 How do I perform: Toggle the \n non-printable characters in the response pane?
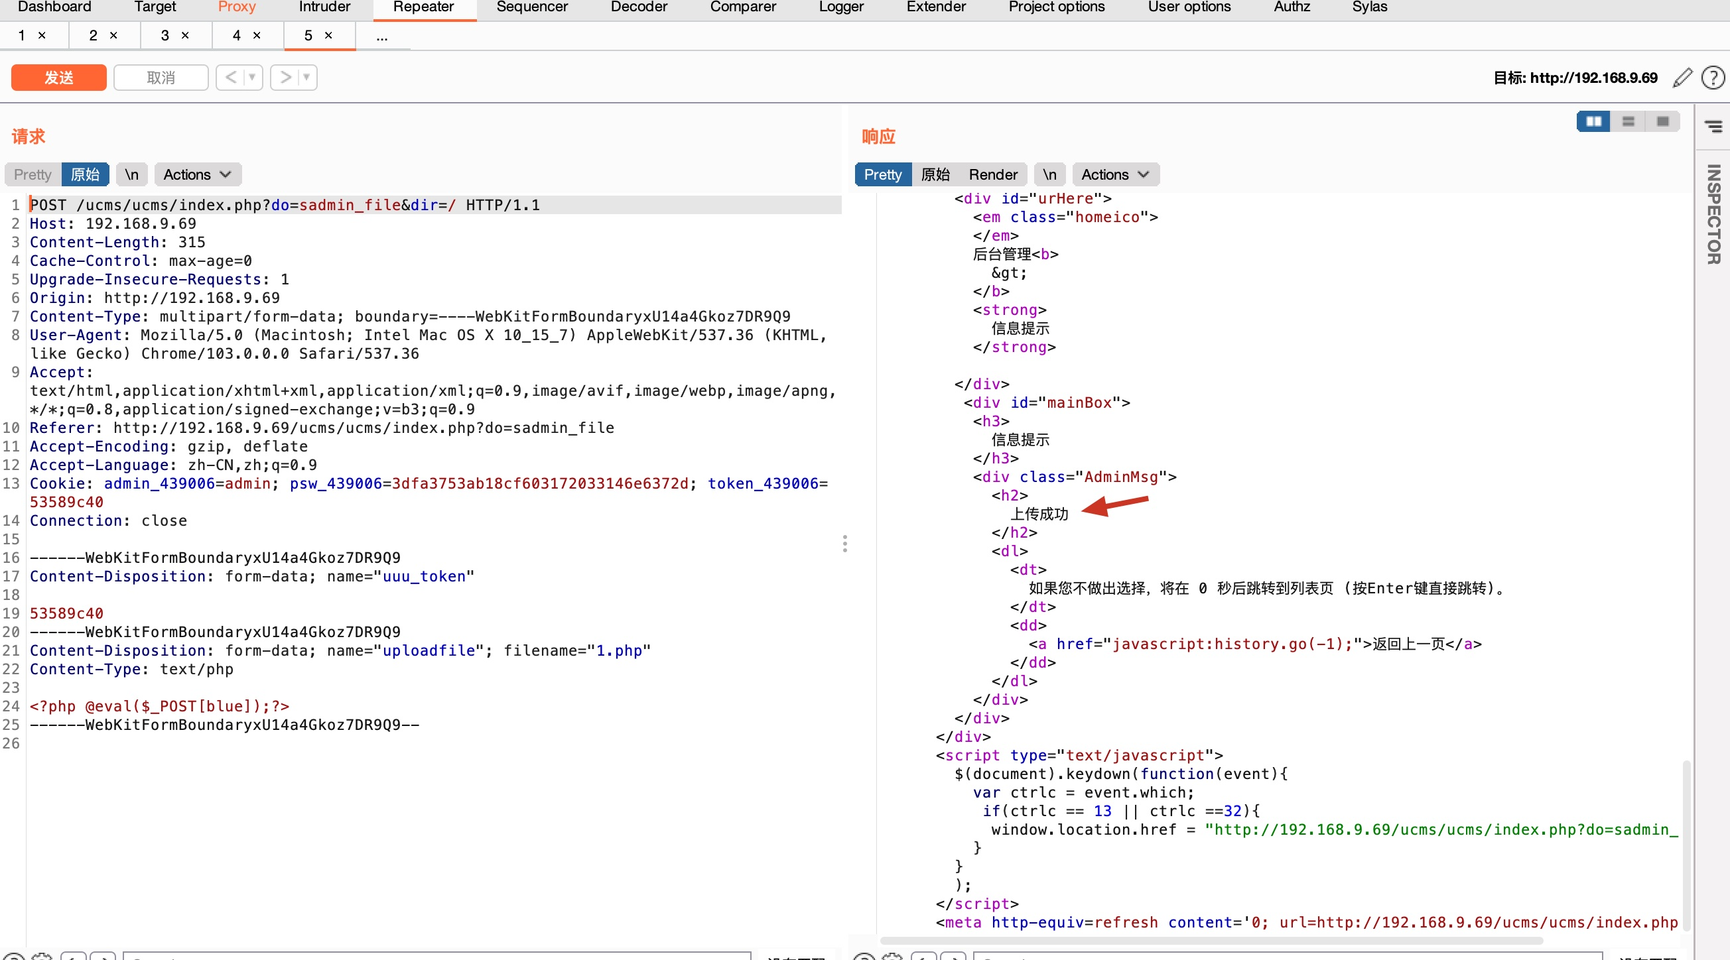[1049, 174]
